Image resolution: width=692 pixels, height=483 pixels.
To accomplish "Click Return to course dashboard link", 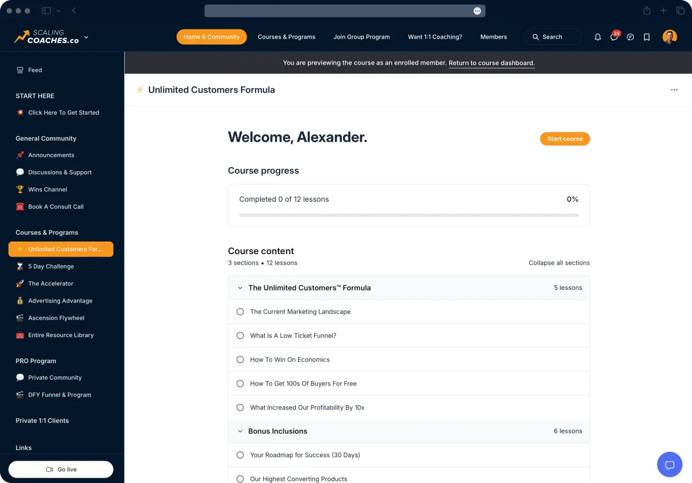I will (x=491, y=63).
